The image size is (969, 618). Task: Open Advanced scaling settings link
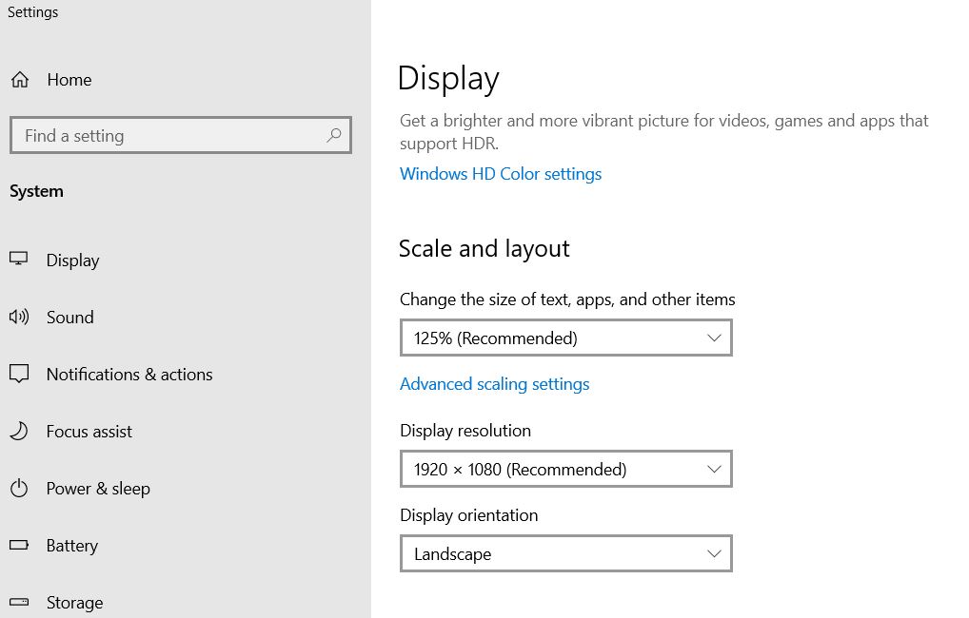tap(494, 384)
